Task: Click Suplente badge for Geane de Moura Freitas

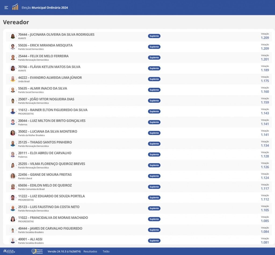Action: tap(154, 176)
